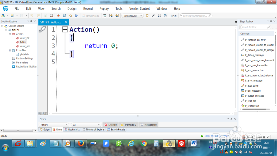Click the thumbnail grid icon in toolbar
The width and height of the screenshot is (277, 156).
pos(159,16)
